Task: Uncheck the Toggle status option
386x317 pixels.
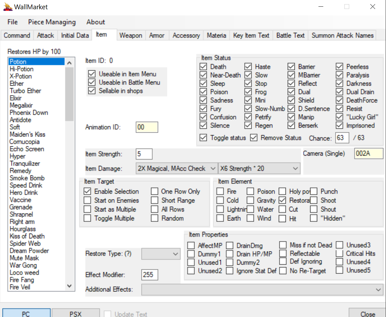Action: (x=203, y=138)
